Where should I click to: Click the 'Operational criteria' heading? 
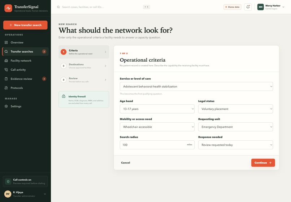pos(143,60)
